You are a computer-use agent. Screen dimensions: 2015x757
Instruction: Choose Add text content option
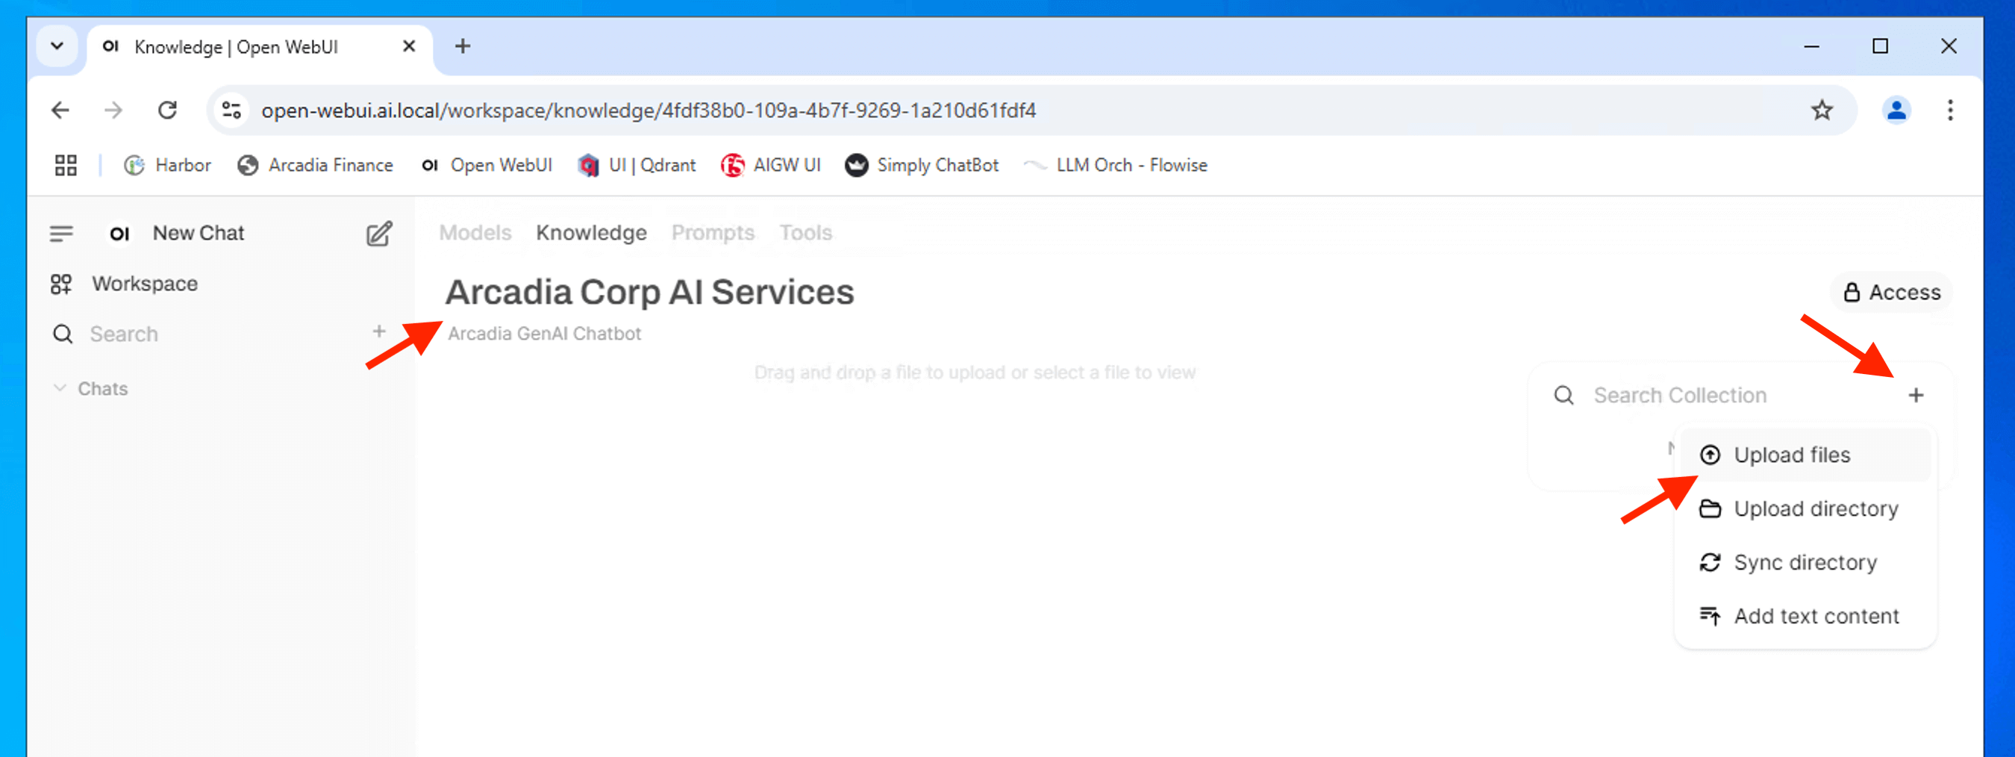tap(1816, 616)
